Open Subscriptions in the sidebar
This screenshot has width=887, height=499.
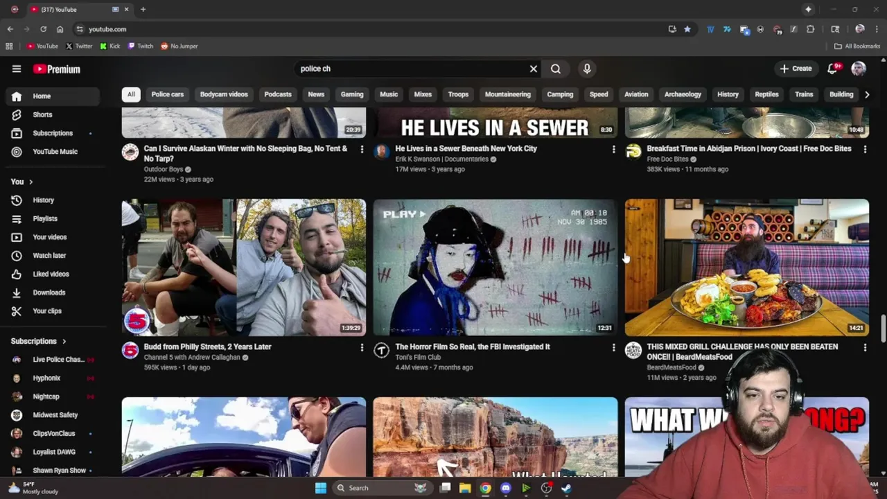(x=53, y=133)
